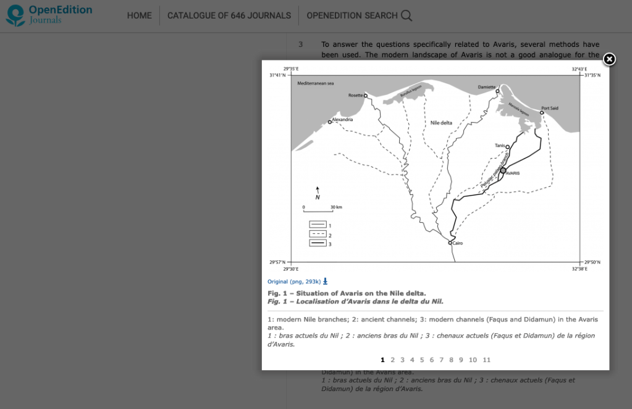The height and width of the screenshot is (409, 632).
Task: Select figure page 7
Action: pos(442,360)
